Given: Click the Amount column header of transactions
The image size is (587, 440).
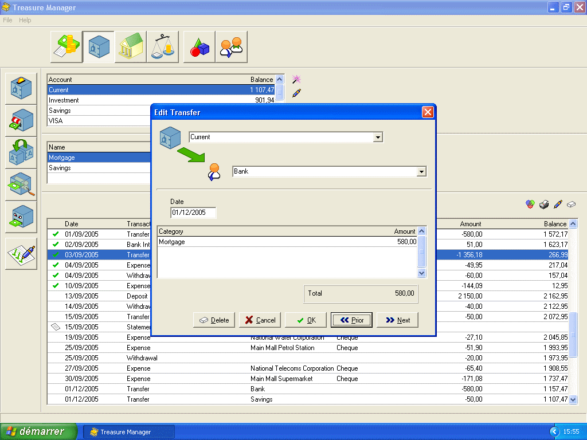Looking at the screenshot, I should tap(471, 224).
